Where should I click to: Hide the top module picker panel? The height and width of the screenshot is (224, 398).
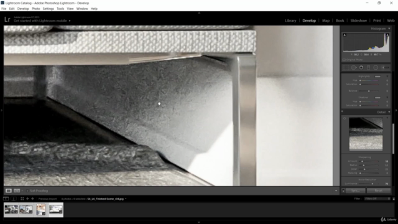(x=199, y=12)
